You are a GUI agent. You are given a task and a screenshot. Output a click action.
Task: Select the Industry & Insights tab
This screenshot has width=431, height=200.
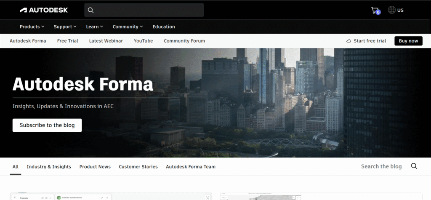tap(49, 167)
